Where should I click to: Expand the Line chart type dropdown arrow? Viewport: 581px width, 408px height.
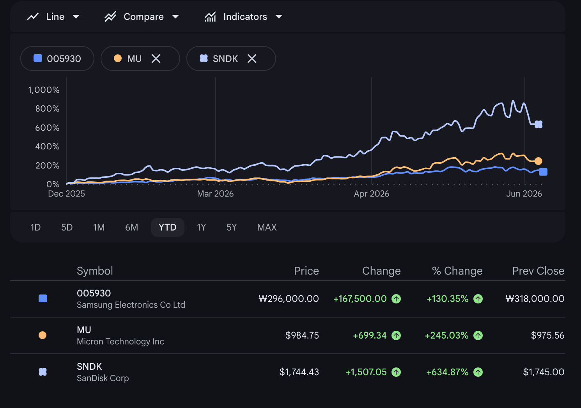coord(76,17)
